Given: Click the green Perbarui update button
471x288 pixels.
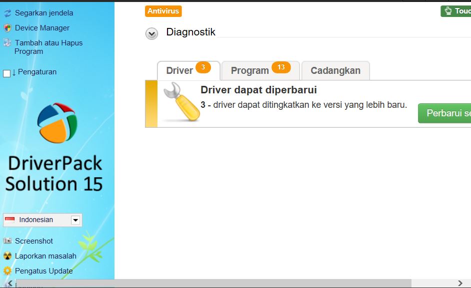Looking at the screenshot, I should pos(444,113).
